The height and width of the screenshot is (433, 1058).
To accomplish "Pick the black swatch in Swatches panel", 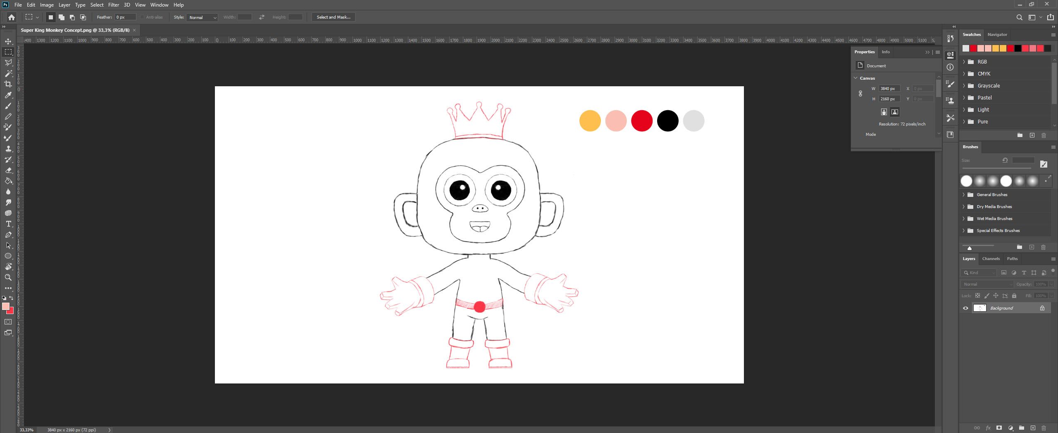I will pyautogui.click(x=1018, y=49).
